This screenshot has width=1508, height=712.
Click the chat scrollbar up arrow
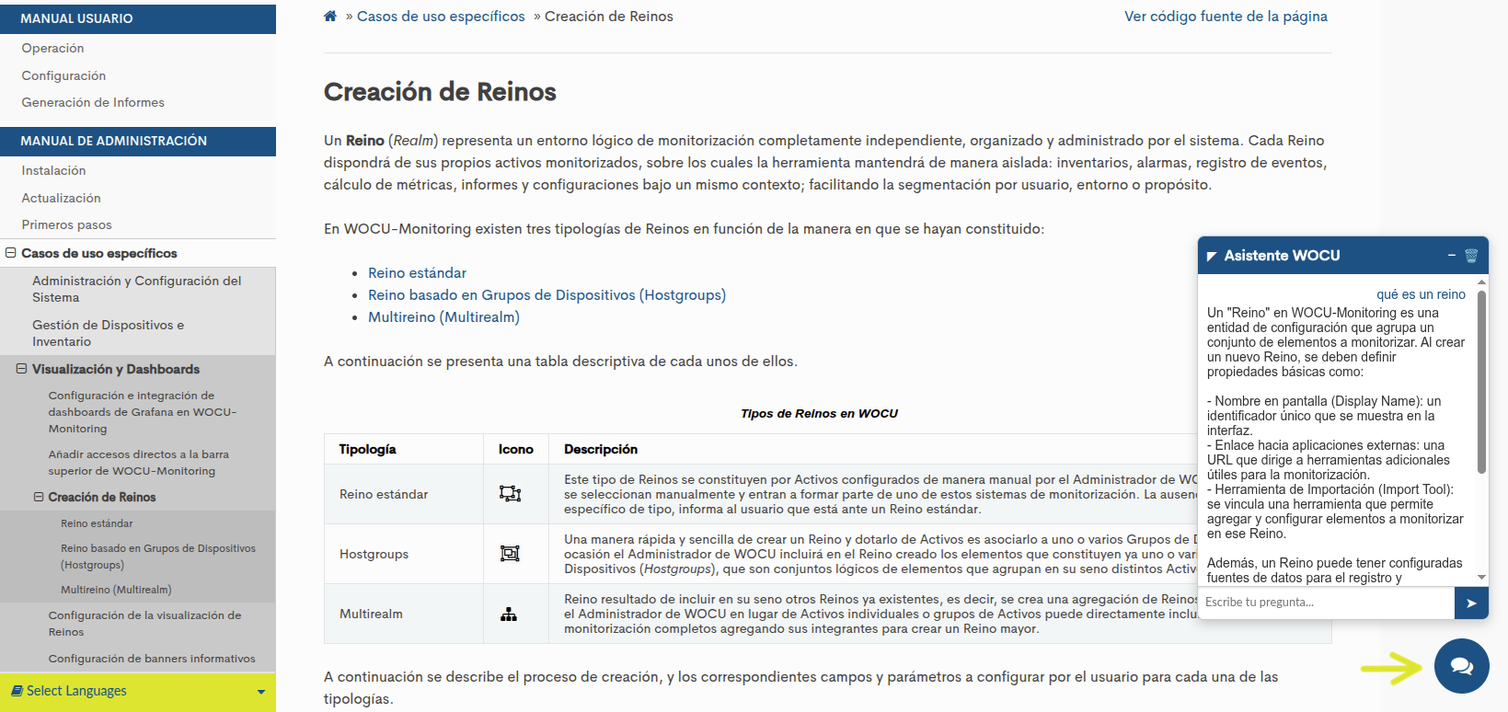(x=1481, y=281)
